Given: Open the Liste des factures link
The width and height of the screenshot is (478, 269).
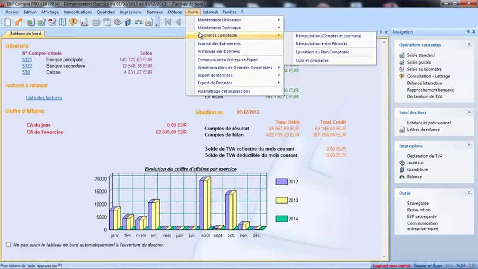Looking at the screenshot, I should coord(44,98).
